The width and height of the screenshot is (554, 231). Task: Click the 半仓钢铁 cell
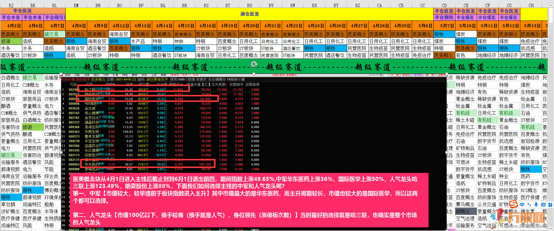pos(444,17)
